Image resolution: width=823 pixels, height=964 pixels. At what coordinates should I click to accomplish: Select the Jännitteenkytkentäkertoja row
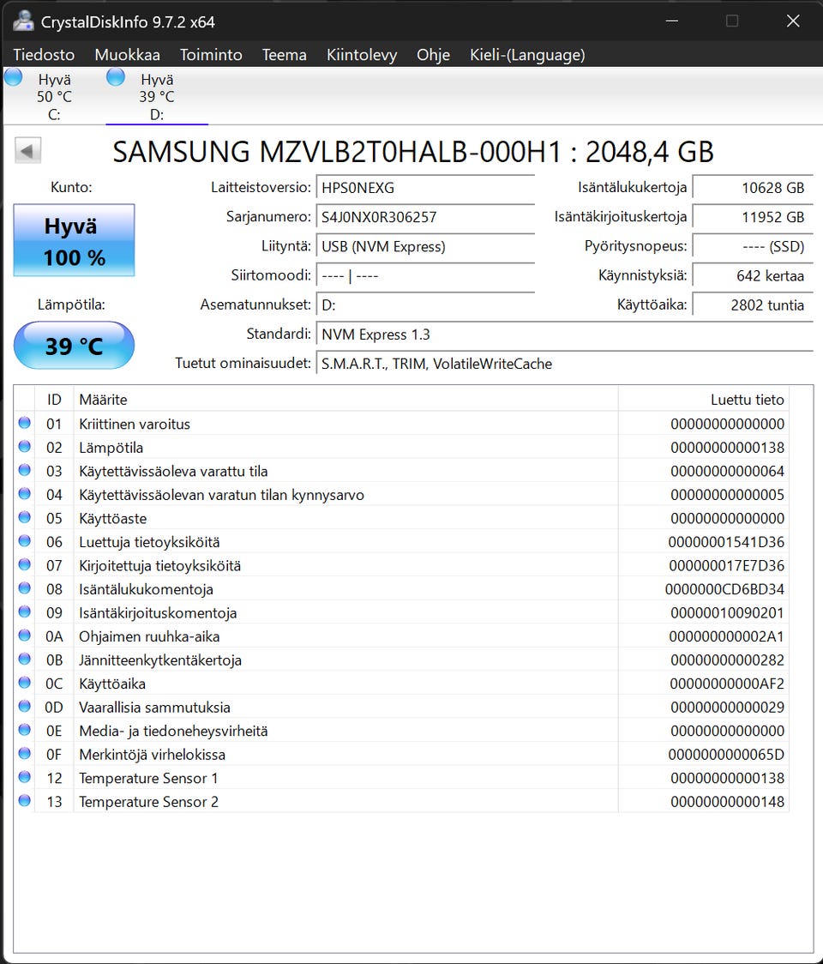pos(401,660)
